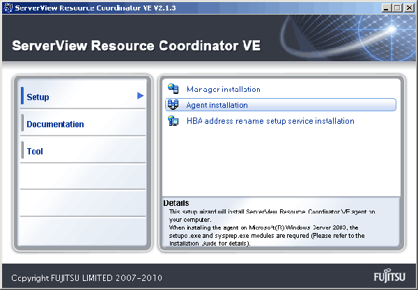Click the window title text V2.1.3
This screenshot has width=418, height=290.
click(165, 8)
